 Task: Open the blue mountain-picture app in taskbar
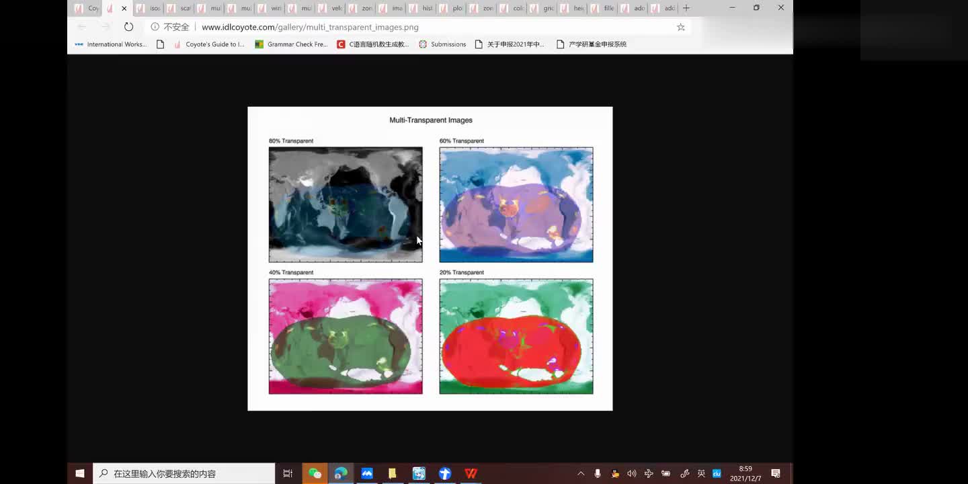pos(367,473)
